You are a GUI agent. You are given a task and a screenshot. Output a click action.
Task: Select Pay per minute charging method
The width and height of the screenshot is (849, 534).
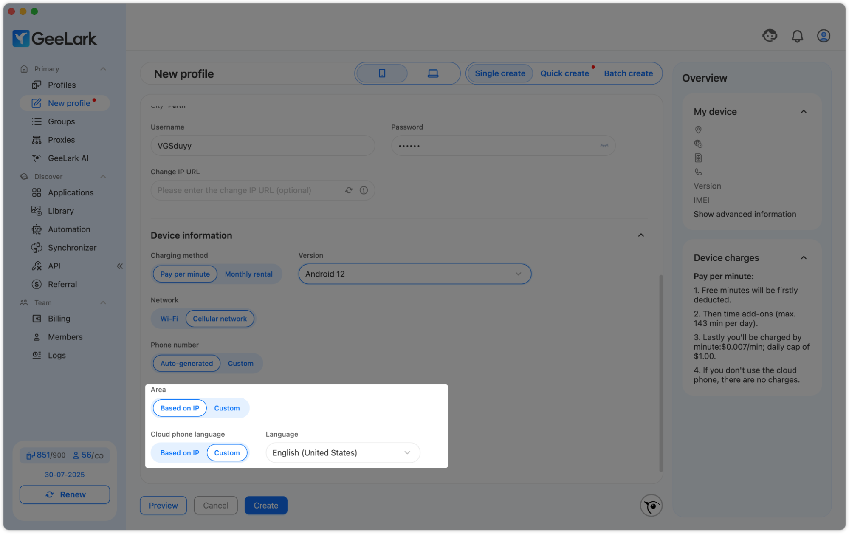[185, 274]
